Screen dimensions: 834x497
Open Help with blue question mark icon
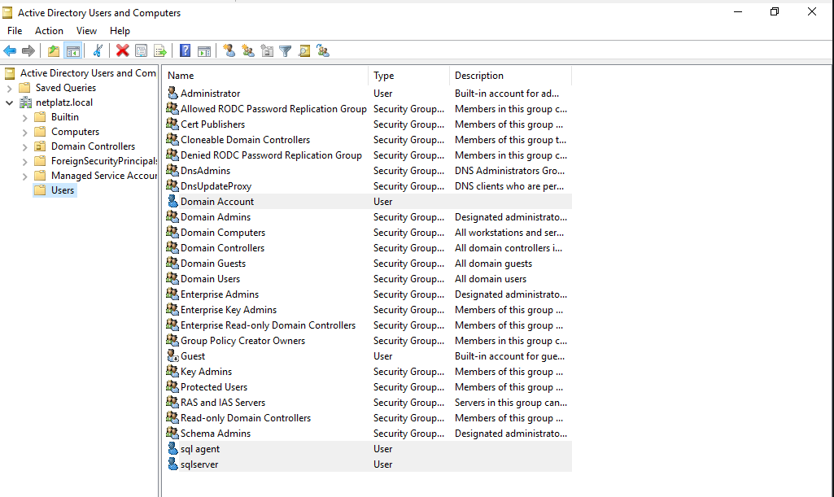click(185, 51)
